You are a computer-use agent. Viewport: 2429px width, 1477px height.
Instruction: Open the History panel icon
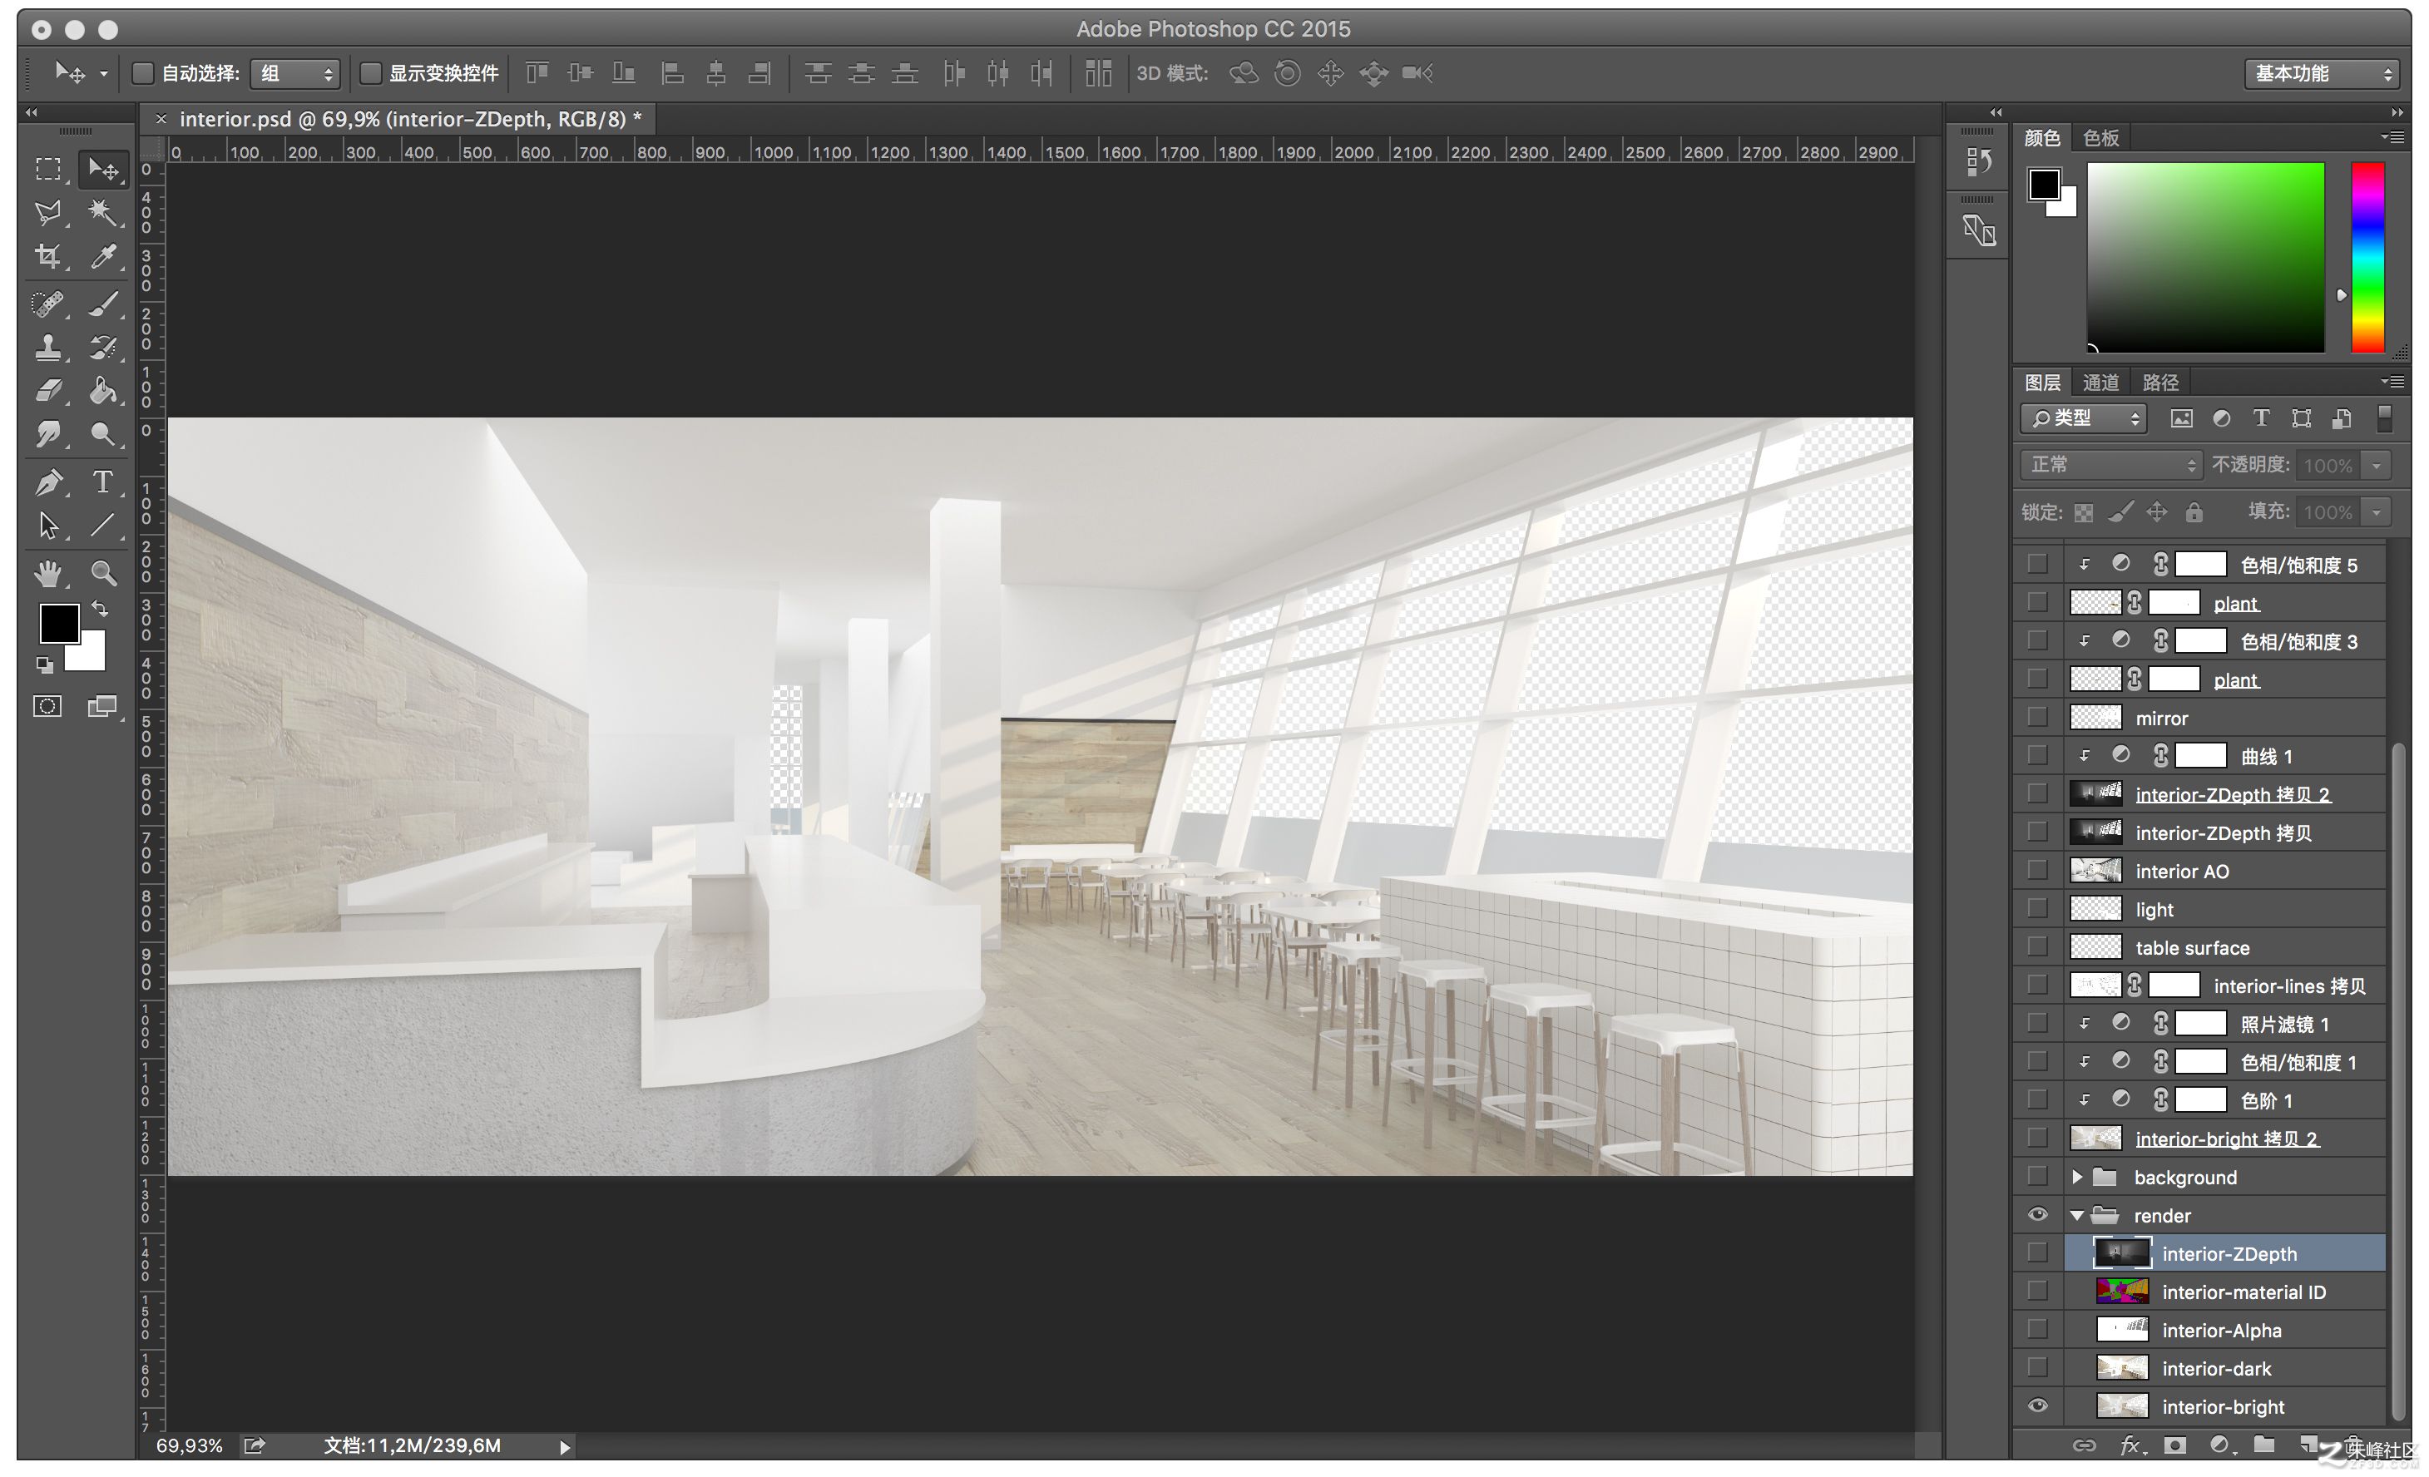pos(1978,161)
